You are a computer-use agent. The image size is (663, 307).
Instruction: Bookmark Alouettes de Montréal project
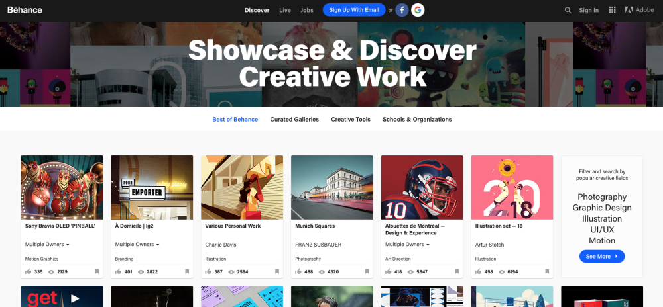click(x=457, y=271)
